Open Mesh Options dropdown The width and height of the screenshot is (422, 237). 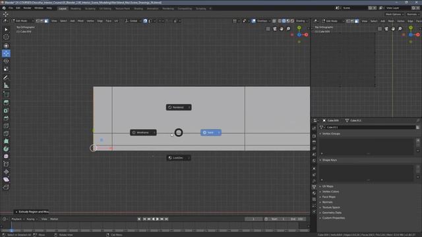coord(394,14)
